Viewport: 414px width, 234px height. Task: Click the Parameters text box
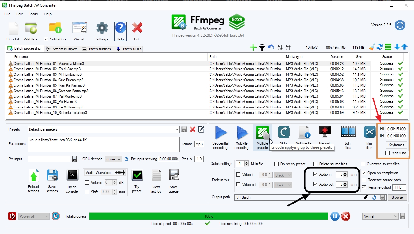point(104,144)
